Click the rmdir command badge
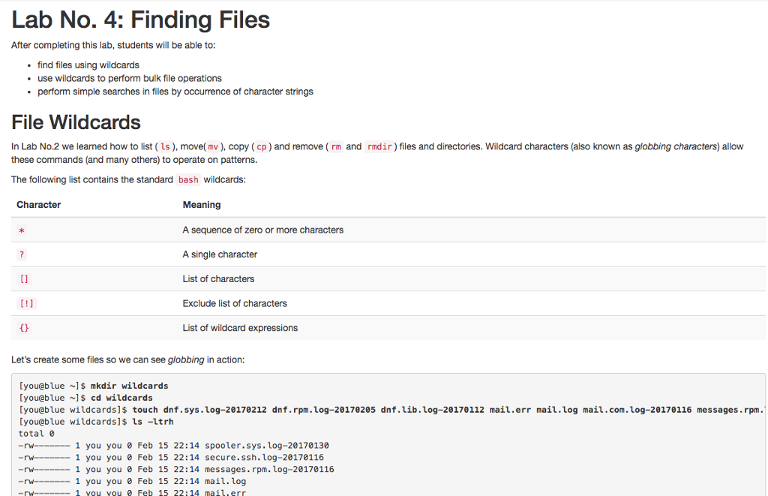 point(380,147)
